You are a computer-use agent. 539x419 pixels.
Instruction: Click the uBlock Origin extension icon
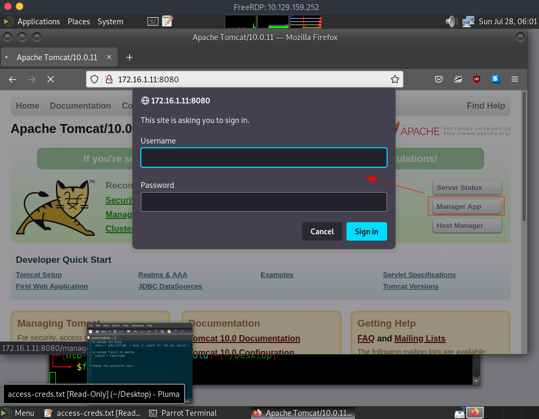pyautogui.click(x=476, y=79)
